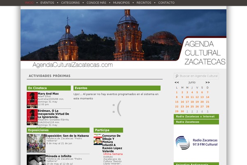Open the MUNICIPIOS menu item
The width and height of the screenshot is (247, 165).
[x=121, y=3]
